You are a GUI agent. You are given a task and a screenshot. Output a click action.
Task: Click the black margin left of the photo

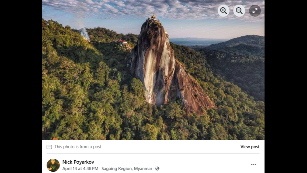[x=21, y=81]
